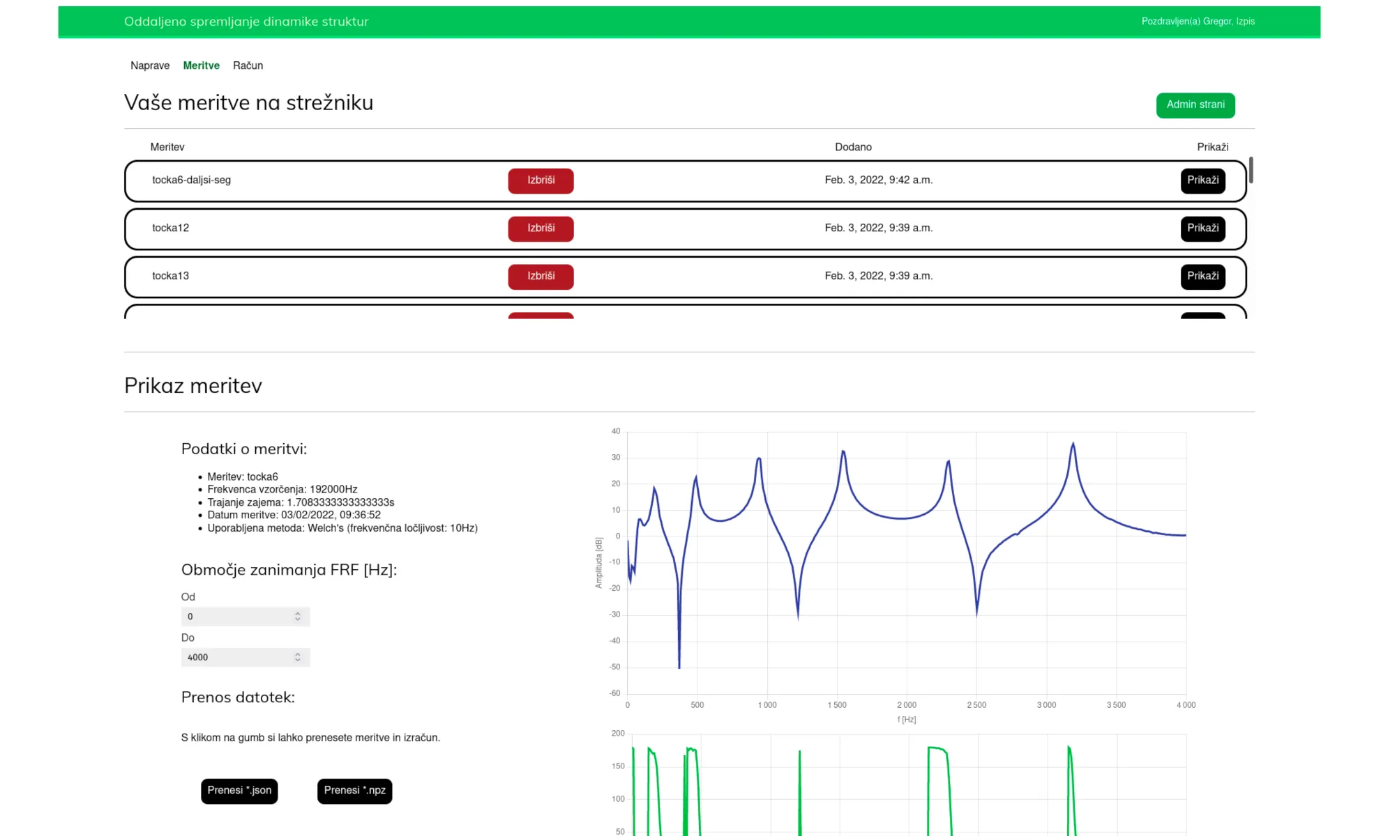Delete the tocka6-daljsi-seg measurement
Screen dimensions: 1374x836
point(541,180)
